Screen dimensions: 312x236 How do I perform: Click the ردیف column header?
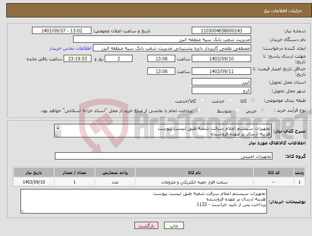[299, 172]
